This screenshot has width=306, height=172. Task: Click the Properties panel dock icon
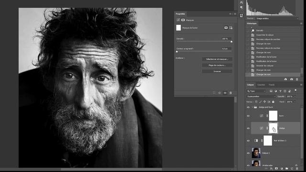[241, 15]
